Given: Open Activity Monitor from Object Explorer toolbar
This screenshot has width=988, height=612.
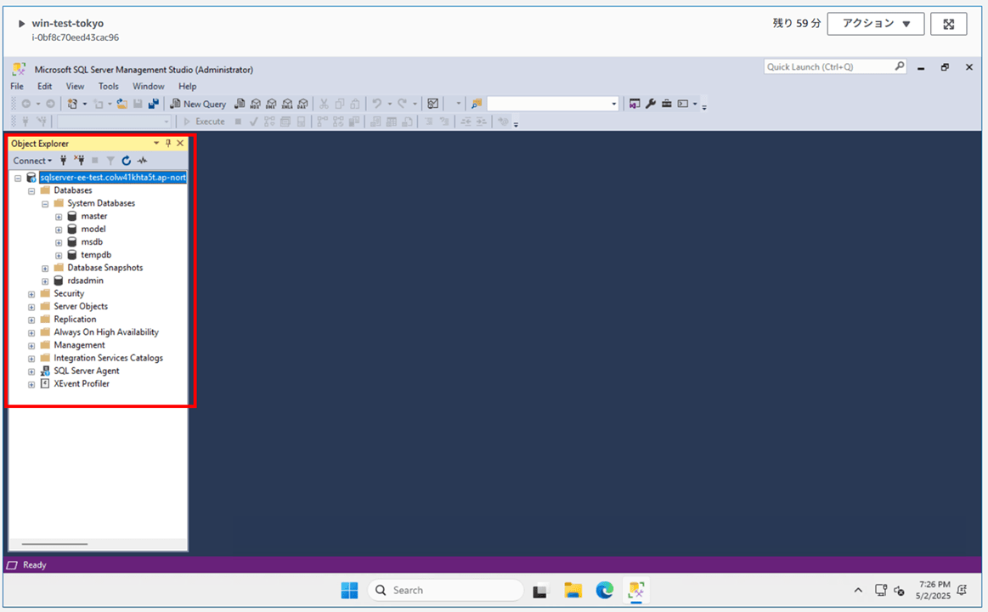Looking at the screenshot, I should tap(143, 161).
